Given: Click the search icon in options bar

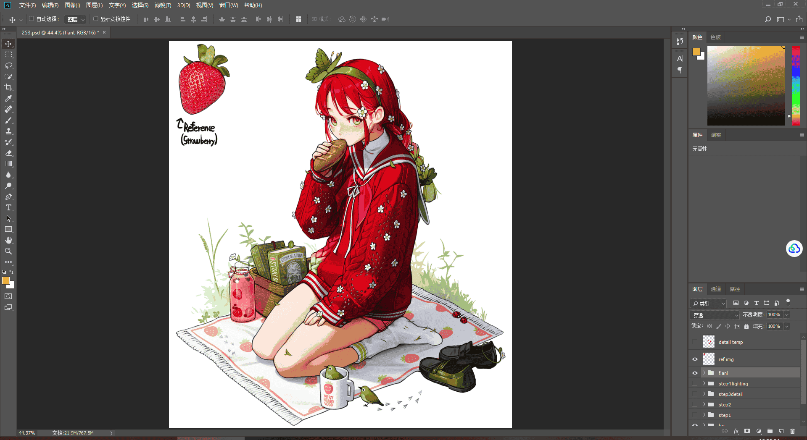Looking at the screenshot, I should [x=767, y=19].
